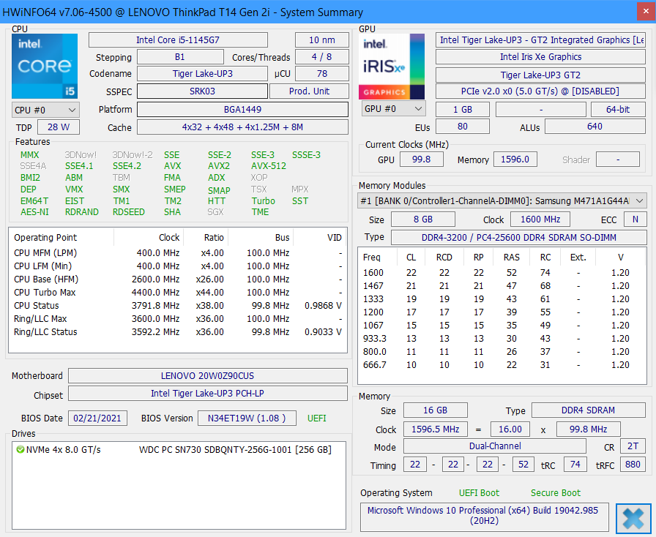Expand the memory module bank dropdown
The image size is (656, 537).
(x=639, y=200)
